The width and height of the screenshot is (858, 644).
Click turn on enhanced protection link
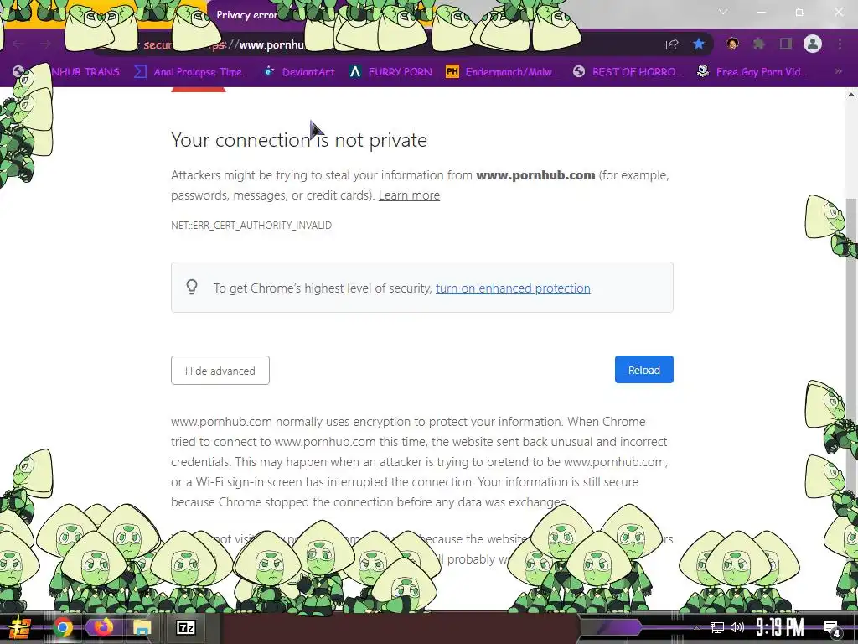pos(513,288)
